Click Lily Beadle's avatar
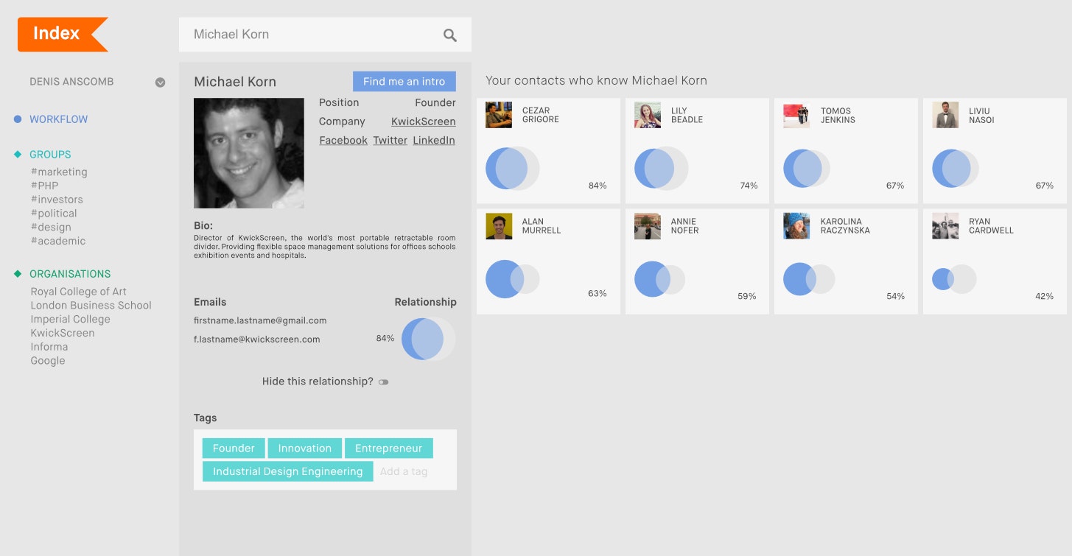The image size is (1072, 556). [648, 115]
